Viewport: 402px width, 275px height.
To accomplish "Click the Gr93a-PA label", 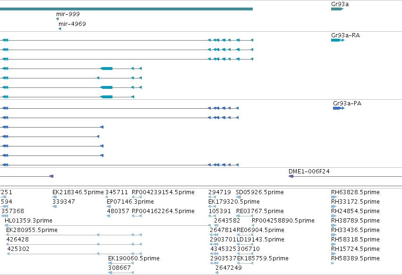I will (x=347, y=103).
